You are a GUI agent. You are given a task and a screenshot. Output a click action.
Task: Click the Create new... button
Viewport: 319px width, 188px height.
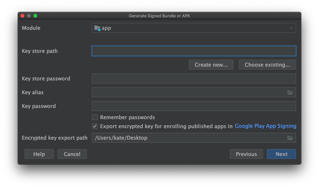[x=211, y=65]
